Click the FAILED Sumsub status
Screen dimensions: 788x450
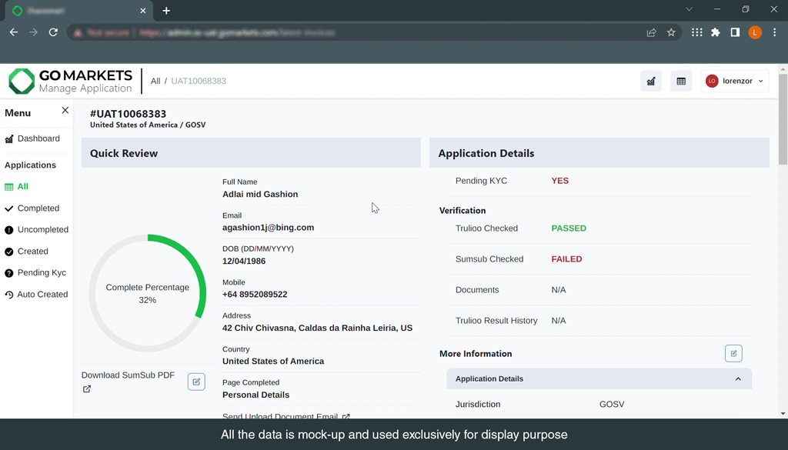[566, 259]
